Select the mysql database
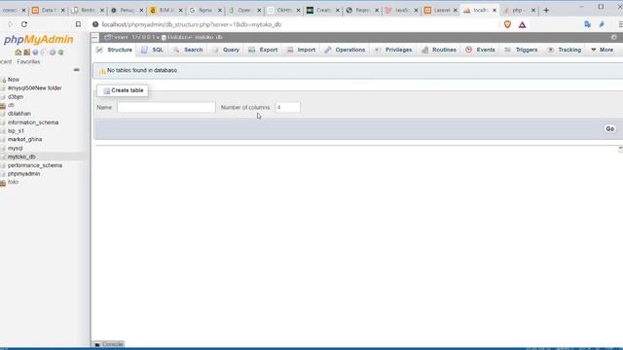The width and height of the screenshot is (623, 350). pos(16,149)
